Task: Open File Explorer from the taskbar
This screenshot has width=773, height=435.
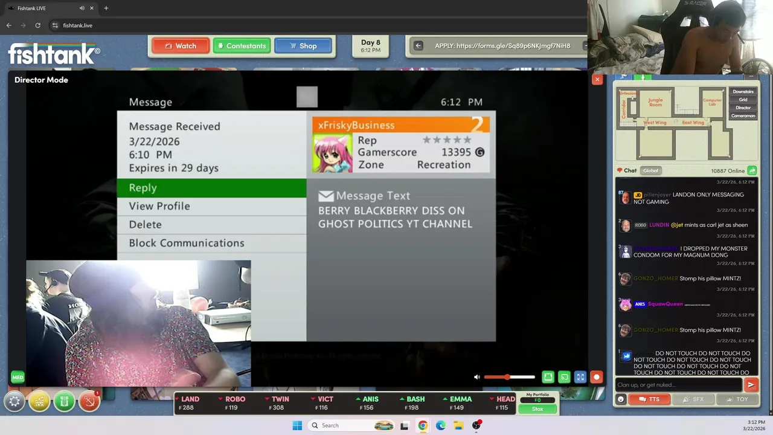Action: point(458,425)
